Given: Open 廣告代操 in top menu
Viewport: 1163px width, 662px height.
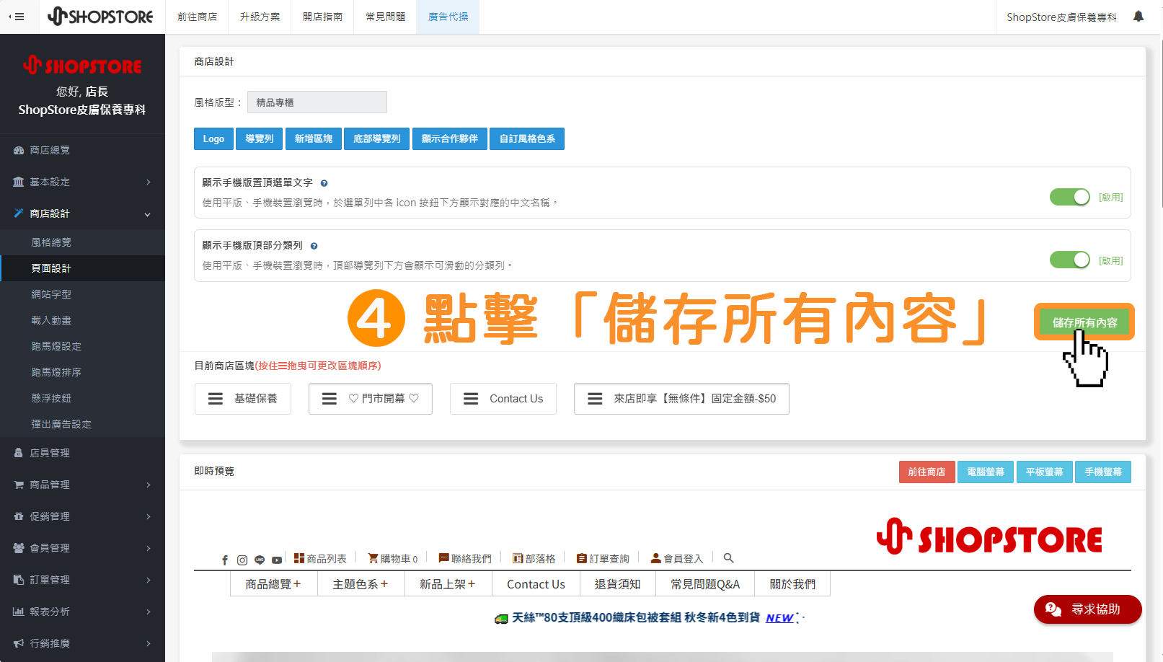Looking at the screenshot, I should (448, 17).
